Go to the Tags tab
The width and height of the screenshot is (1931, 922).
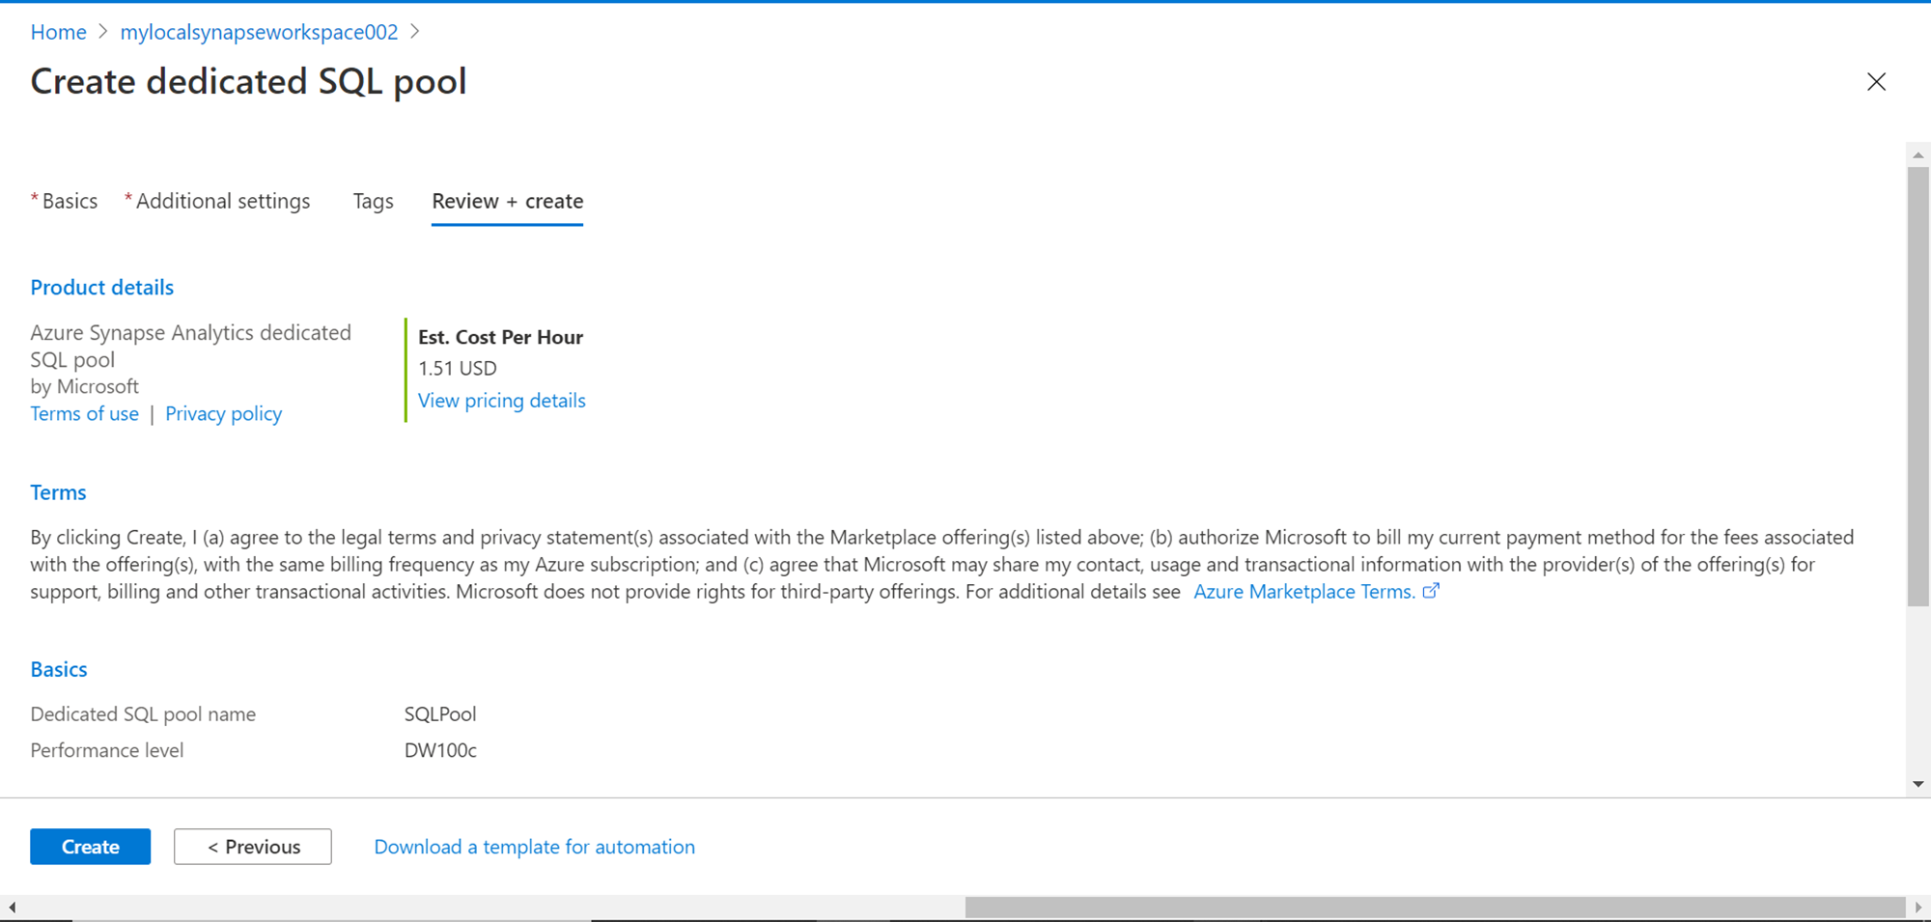373,201
